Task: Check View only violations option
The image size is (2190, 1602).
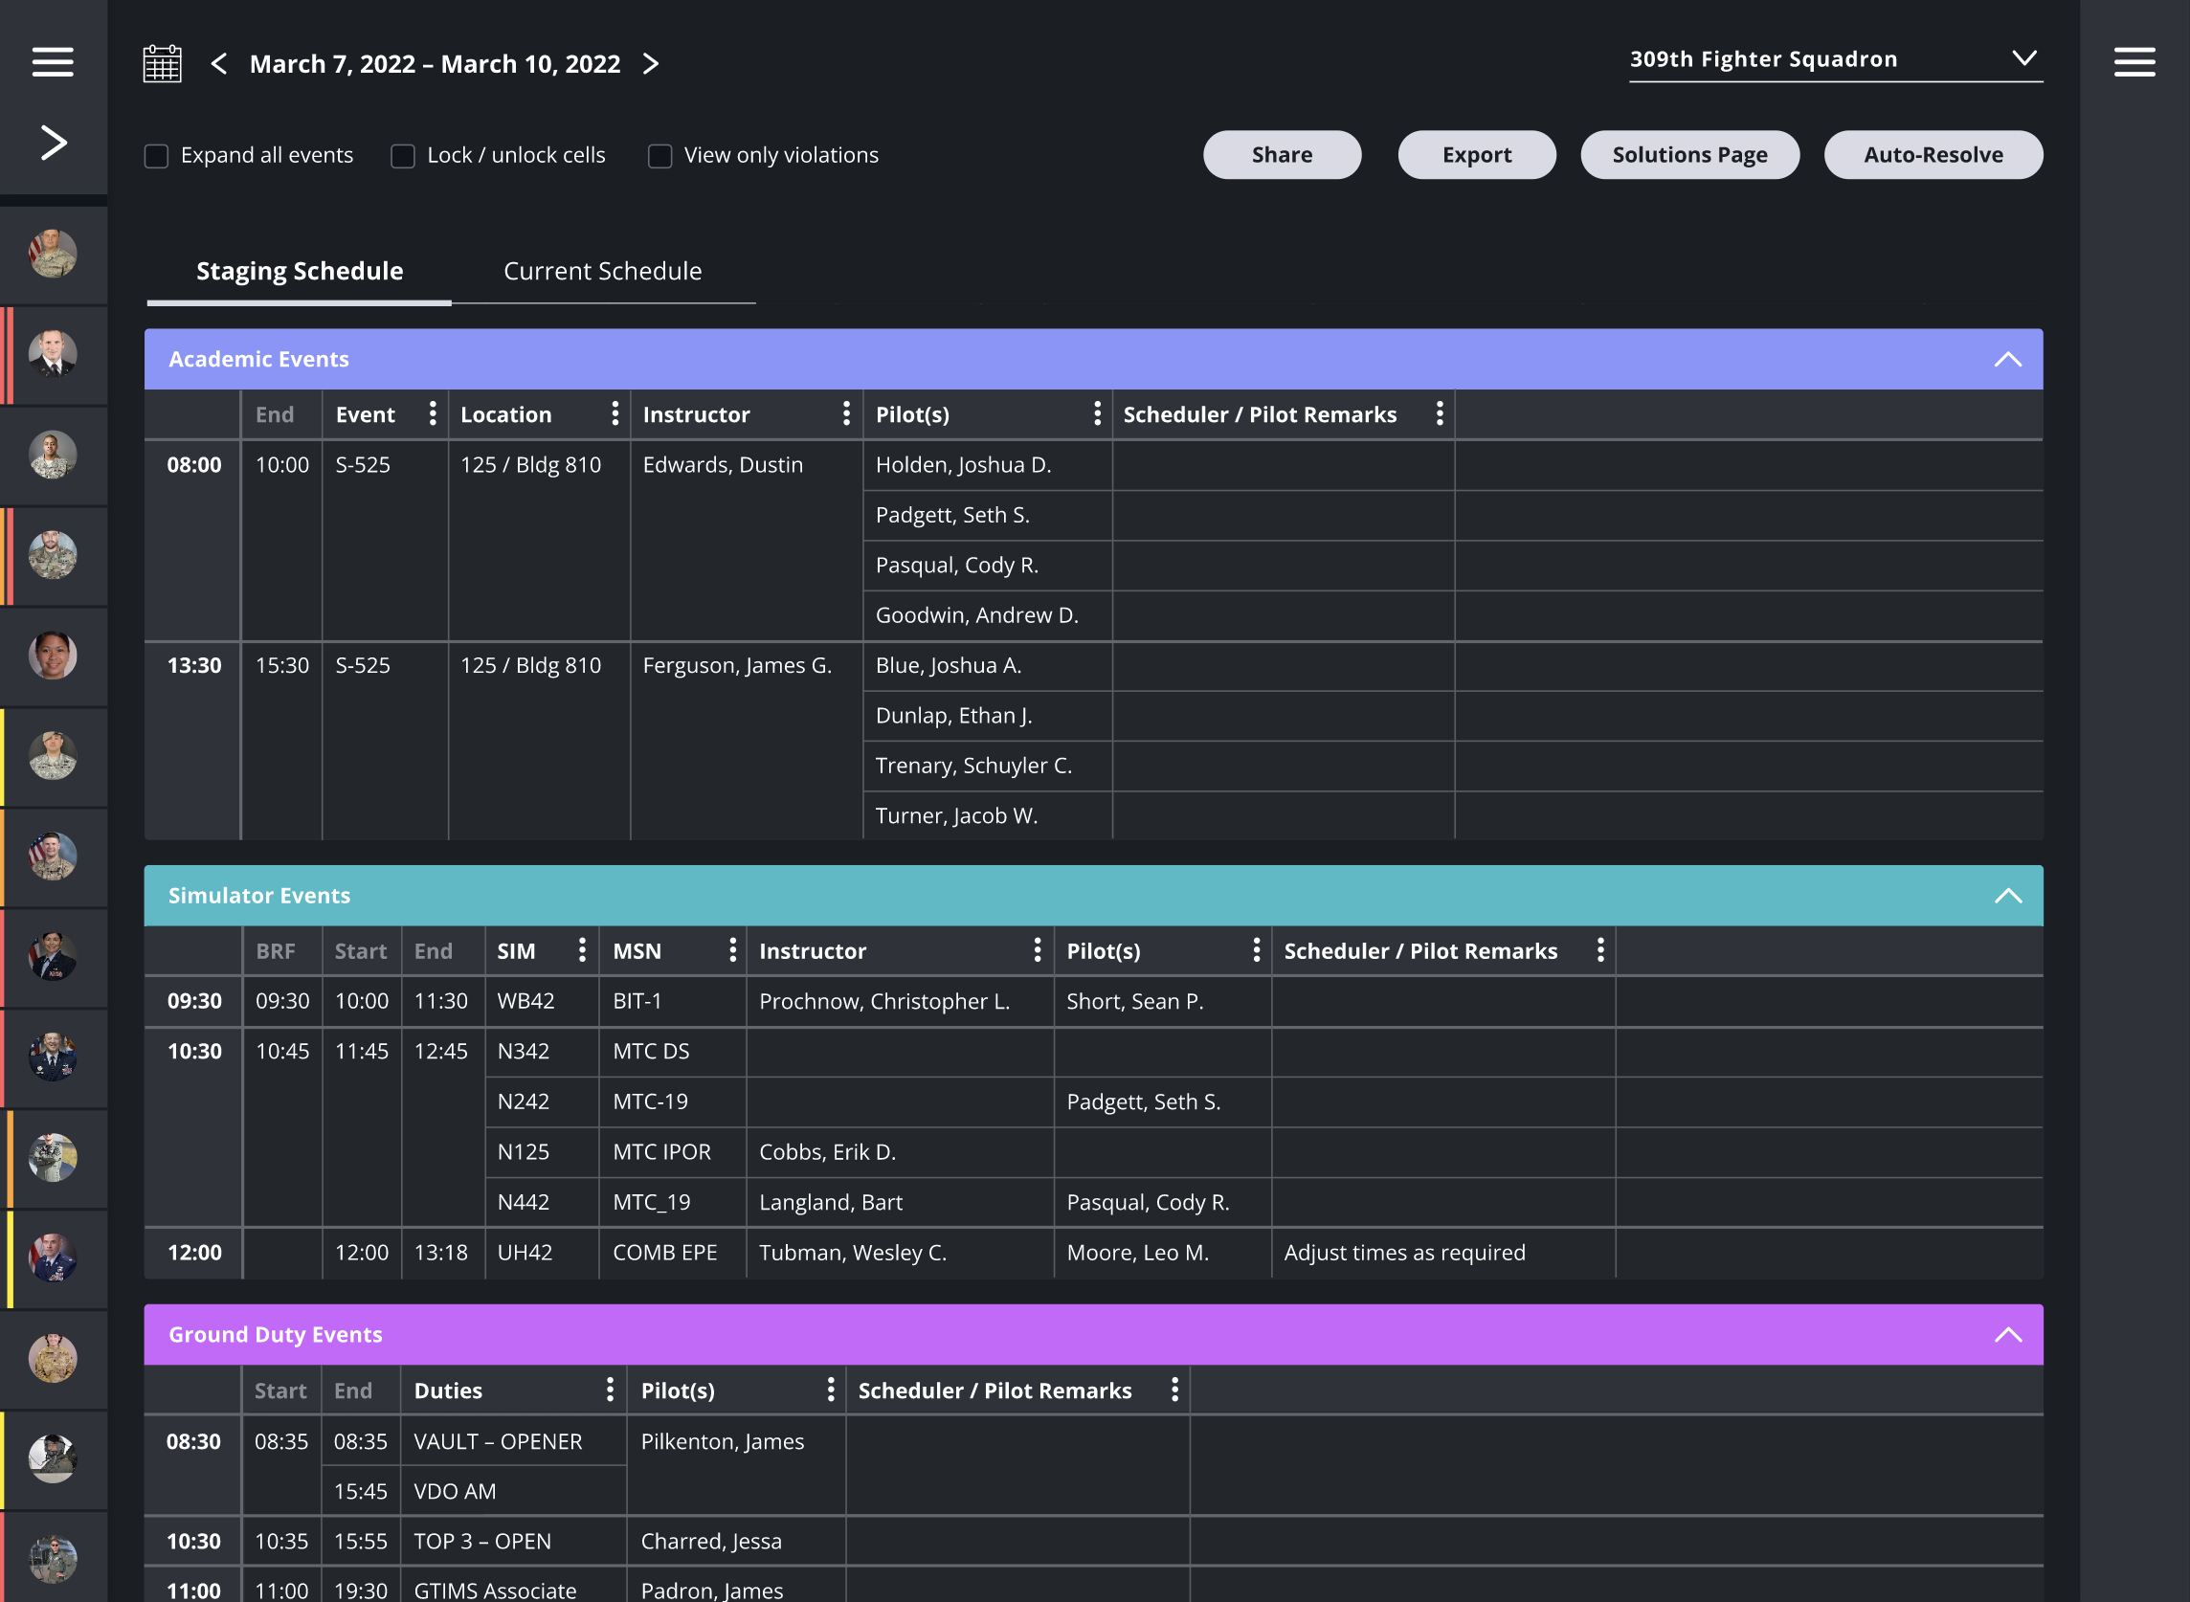Action: (659, 155)
